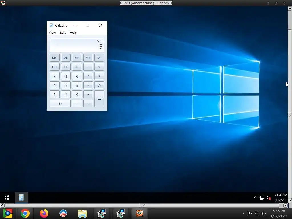The width and height of the screenshot is (292, 219).
Task: Click digit 4 on calculator
Action: [x=54, y=85]
